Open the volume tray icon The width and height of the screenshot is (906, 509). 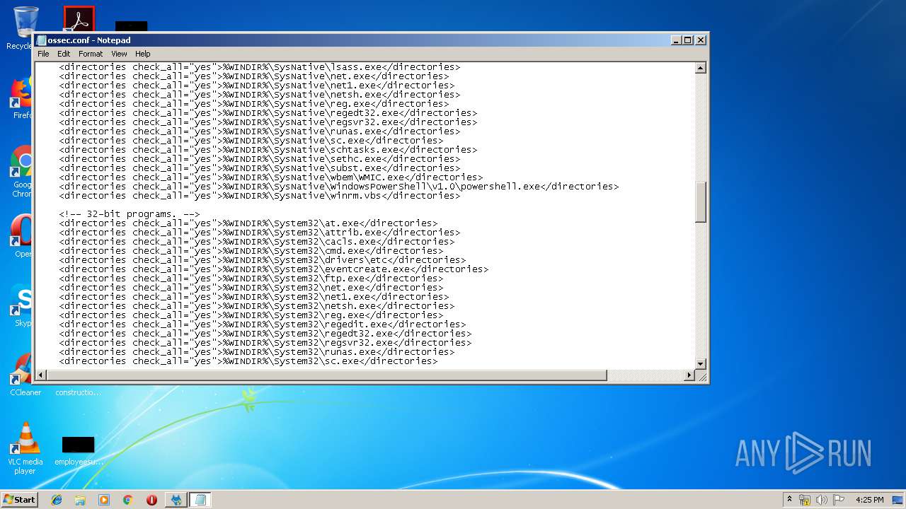click(822, 500)
